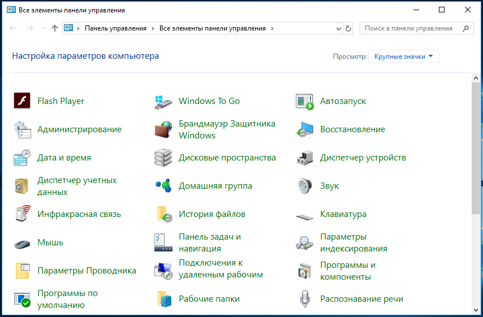
Task: Click the Параметры индексирования magnifier icon
Action: pyautogui.click(x=305, y=243)
